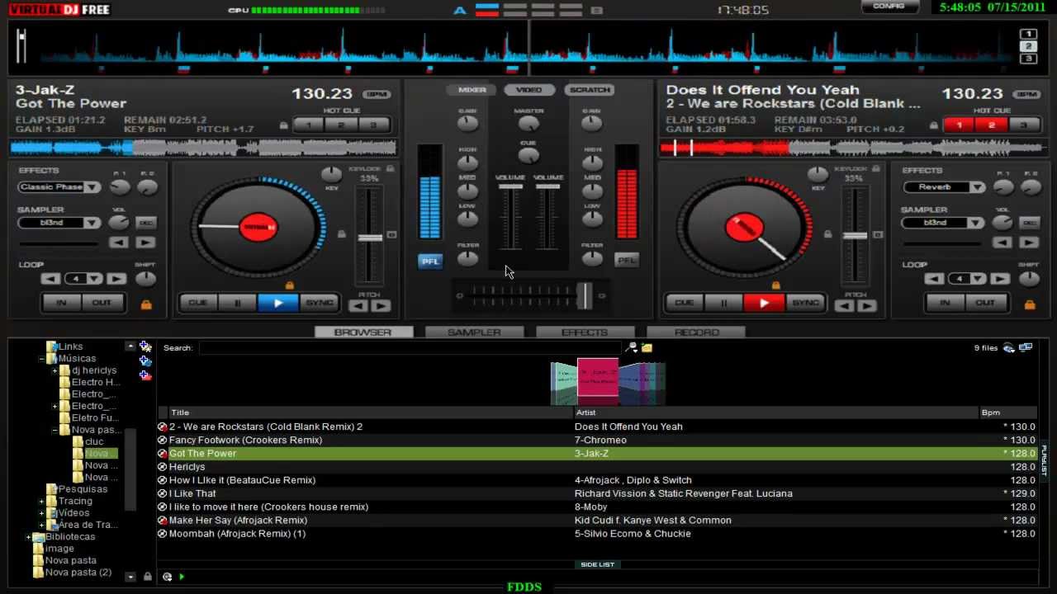This screenshot has width=1057, height=594.
Task: Select 'I Like That' track
Action: [x=597, y=493]
